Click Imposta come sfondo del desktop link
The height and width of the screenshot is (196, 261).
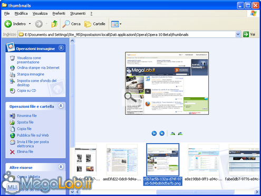tap(37, 83)
